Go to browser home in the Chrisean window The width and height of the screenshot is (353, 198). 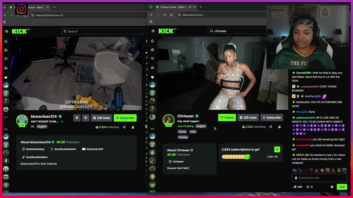(x=171, y=15)
